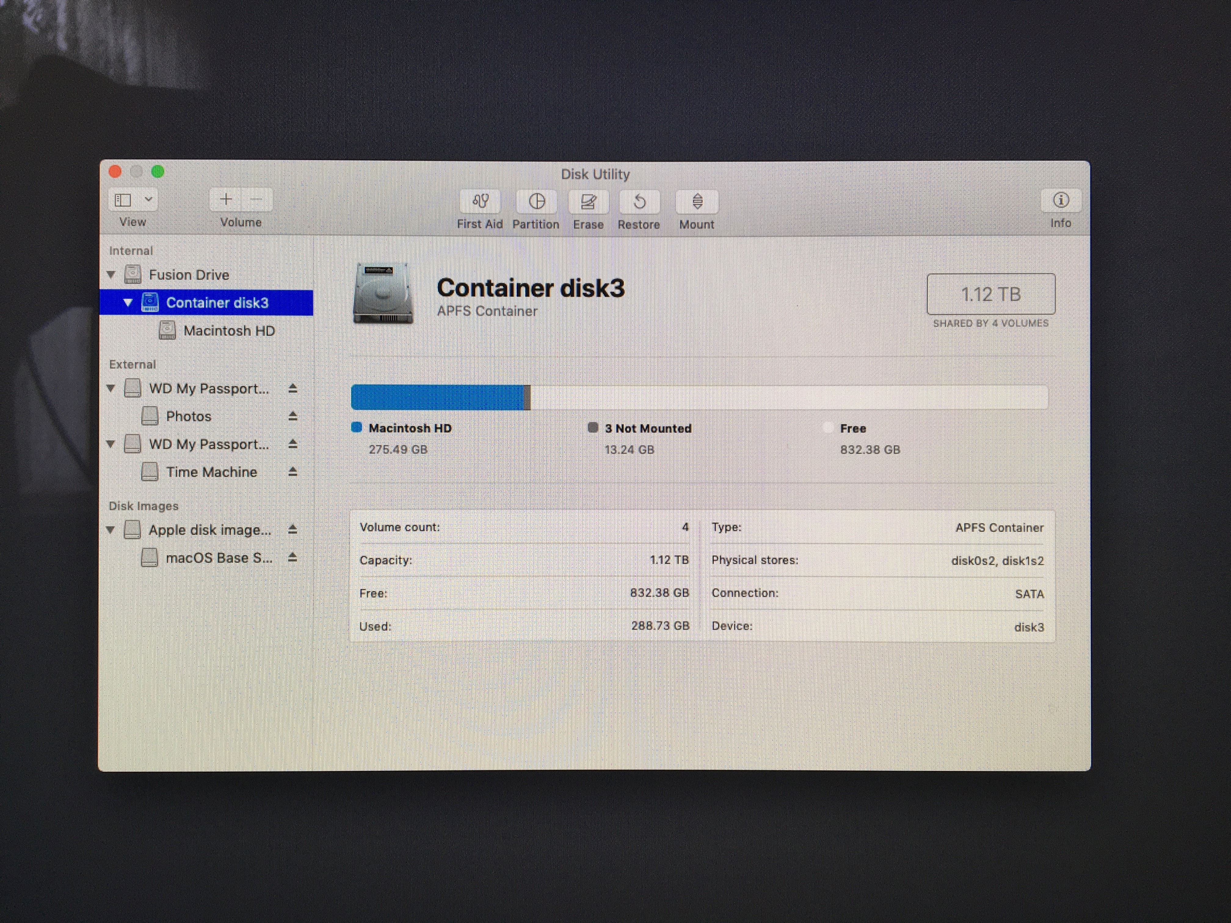Viewport: 1231px width, 923px height.
Task: Toggle the sidebar view button
Action: (x=123, y=200)
